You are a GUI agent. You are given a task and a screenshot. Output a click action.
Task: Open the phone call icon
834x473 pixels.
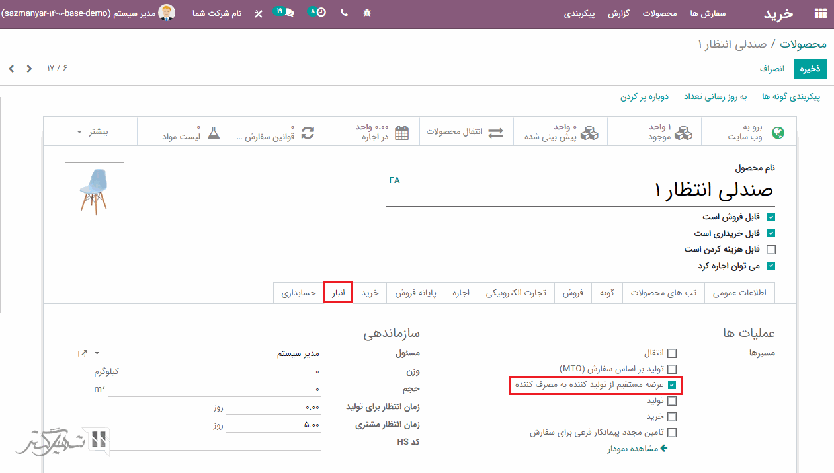[x=344, y=13]
